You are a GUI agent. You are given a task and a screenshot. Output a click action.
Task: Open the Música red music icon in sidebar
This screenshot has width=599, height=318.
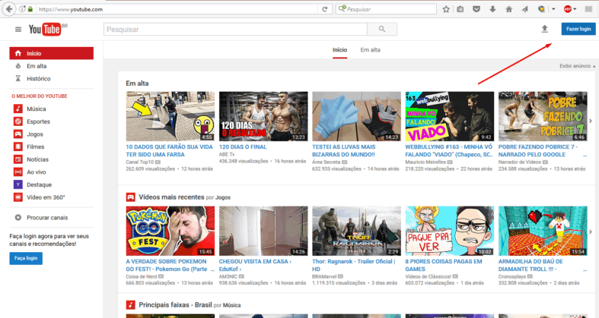click(x=18, y=109)
